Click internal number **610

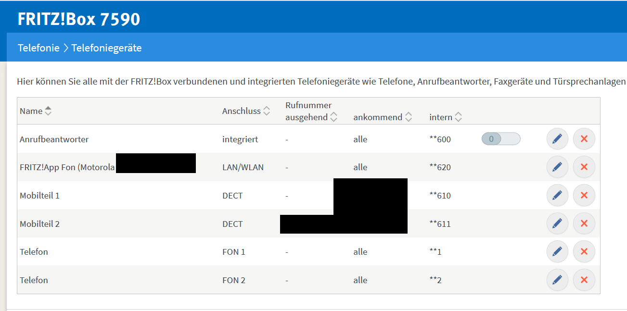click(x=440, y=196)
